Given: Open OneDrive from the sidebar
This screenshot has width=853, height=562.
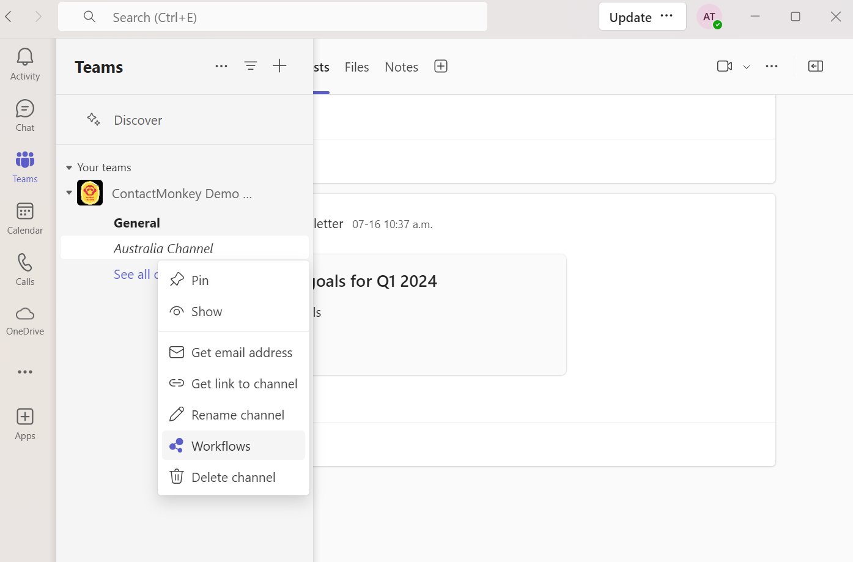Looking at the screenshot, I should 25,321.
